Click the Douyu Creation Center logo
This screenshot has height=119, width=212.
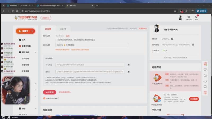(x=26, y=18)
